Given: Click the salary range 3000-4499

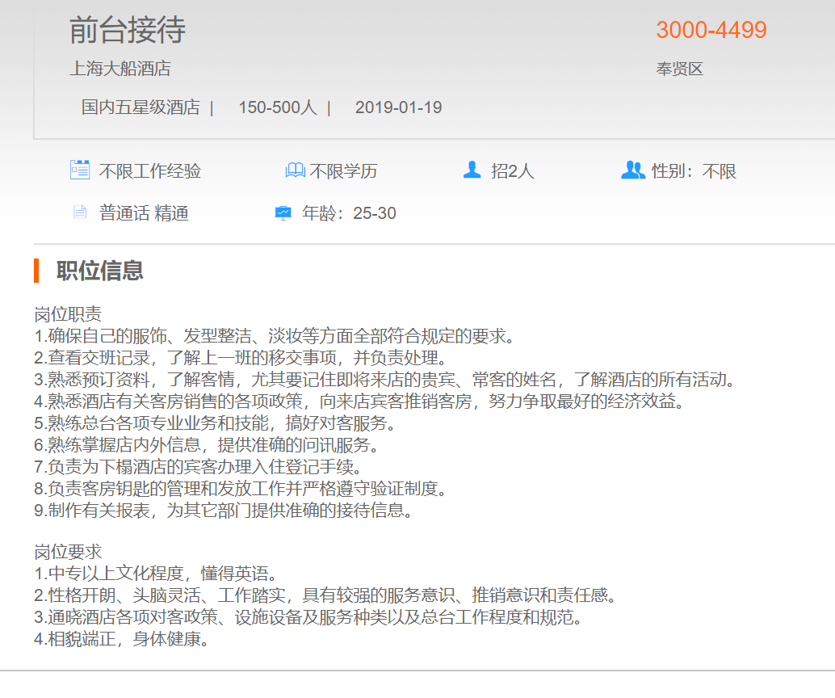Looking at the screenshot, I should pyautogui.click(x=711, y=30).
